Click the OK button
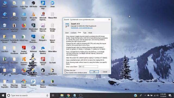 tap(94, 72)
